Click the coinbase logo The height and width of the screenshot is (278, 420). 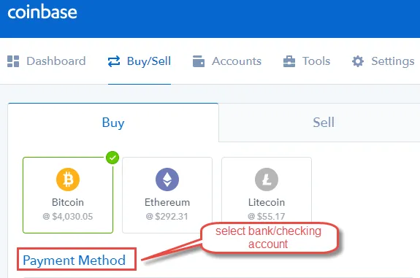42,12
